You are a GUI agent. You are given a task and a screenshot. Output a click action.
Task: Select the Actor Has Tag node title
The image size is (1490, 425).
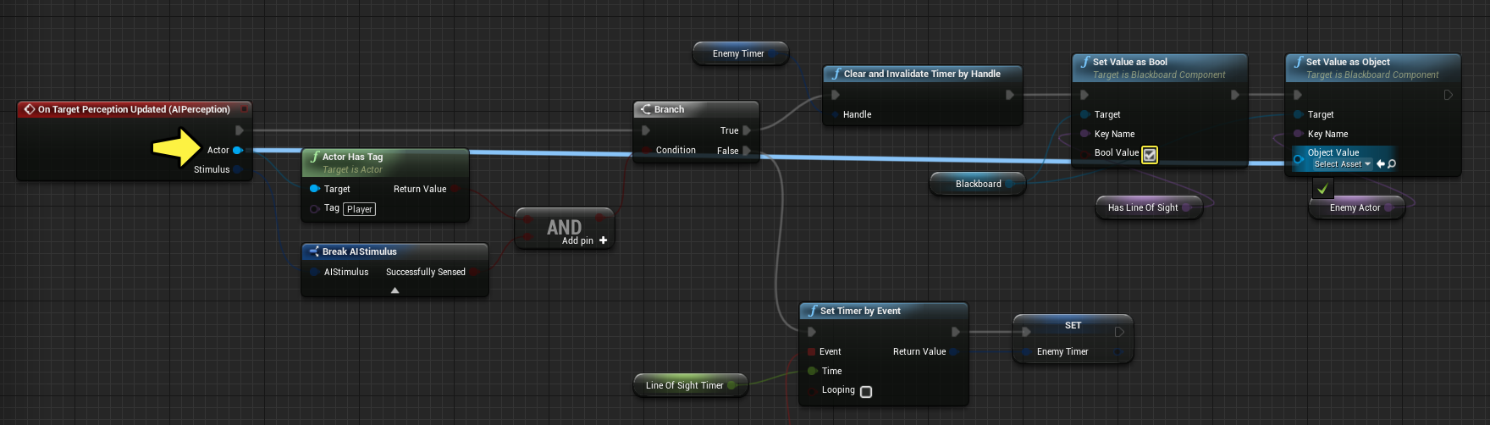pyautogui.click(x=352, y=157)
